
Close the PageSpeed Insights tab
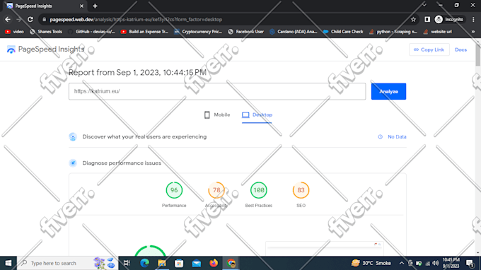click(x=81, y=6)
